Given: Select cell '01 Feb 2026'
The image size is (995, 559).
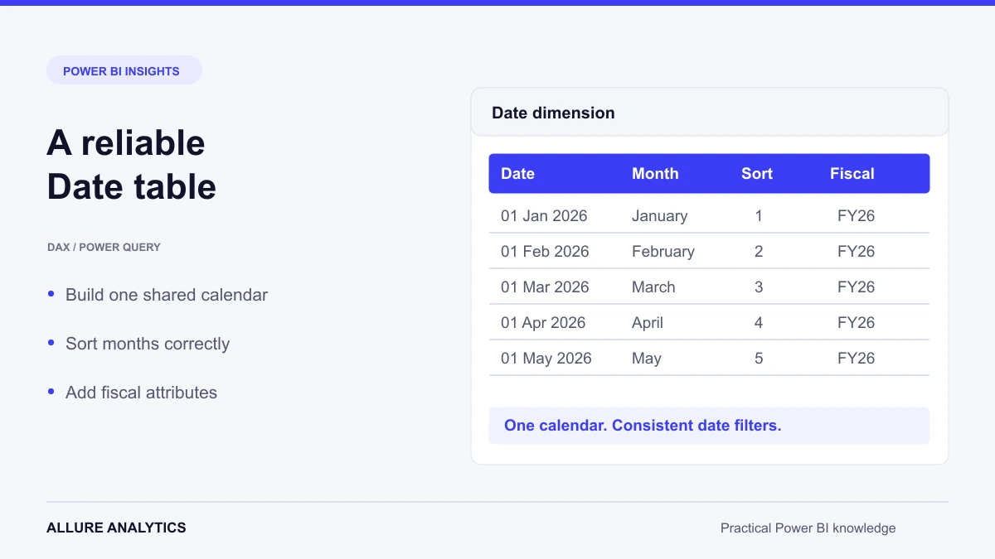Looking at the screenshot, I should tap(545, 251).
